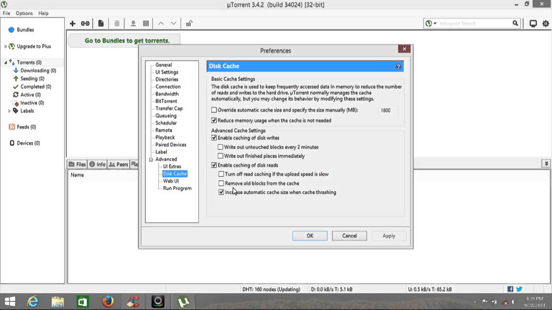The height and width of the screenshot is (310, 552).
Task: Move torrent up the queue
Action: pos(161,23)
